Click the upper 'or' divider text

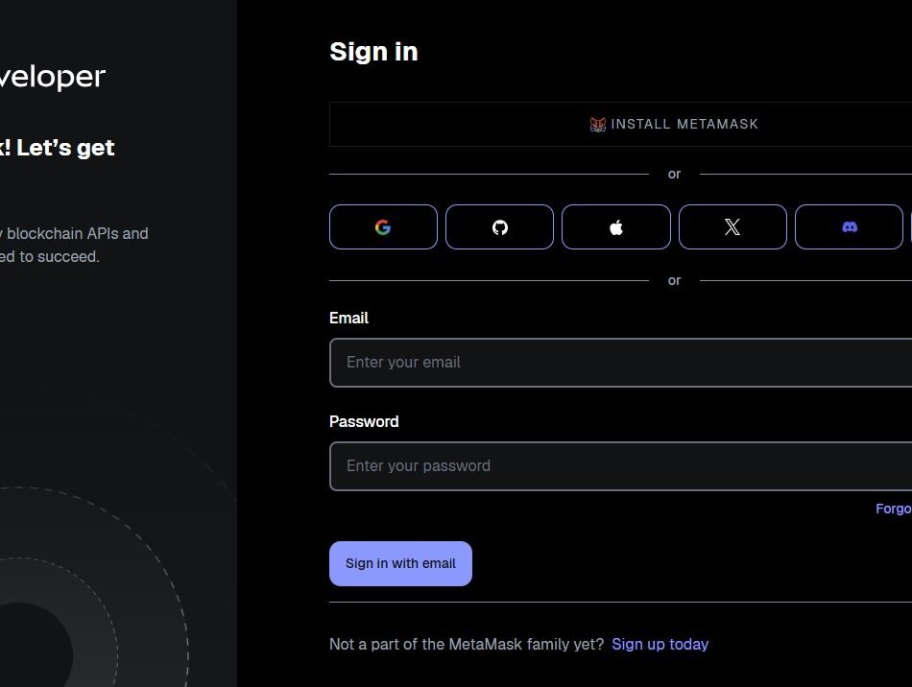click(x=674, y=174)
